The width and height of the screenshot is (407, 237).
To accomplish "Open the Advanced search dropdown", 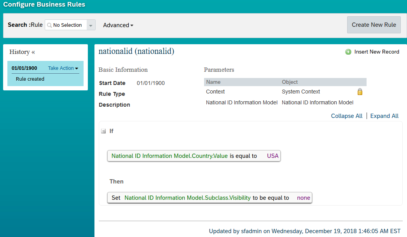I will pos(118,25).
